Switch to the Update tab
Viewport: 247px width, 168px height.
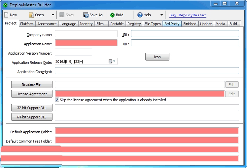pyautogui.click(x=206, y=24)
